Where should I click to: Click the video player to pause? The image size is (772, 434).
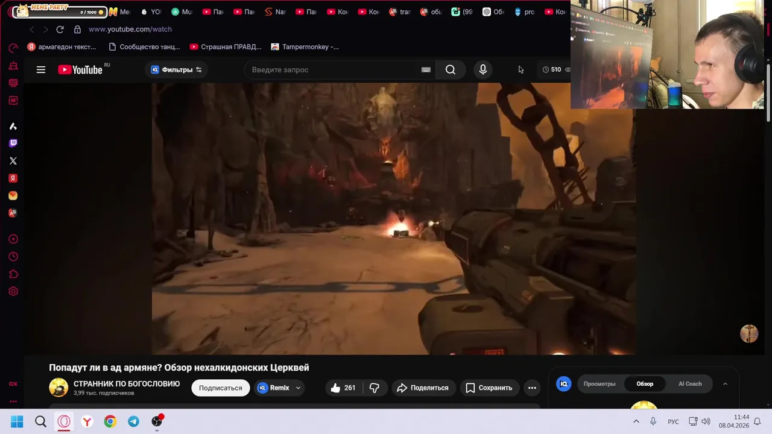[x=393, y=218]
